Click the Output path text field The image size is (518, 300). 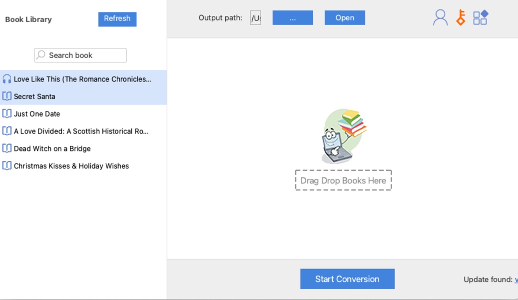click(255, 18)
